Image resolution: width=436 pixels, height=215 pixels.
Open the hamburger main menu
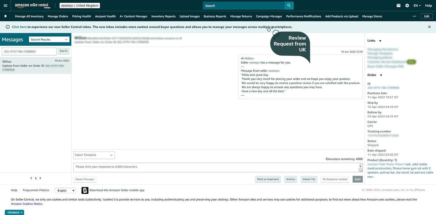(x=5, y=6)
